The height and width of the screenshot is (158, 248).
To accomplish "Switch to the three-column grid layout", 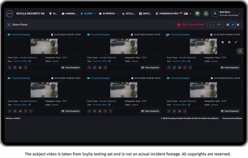I will pyautogui.click(x=233, y=25).
